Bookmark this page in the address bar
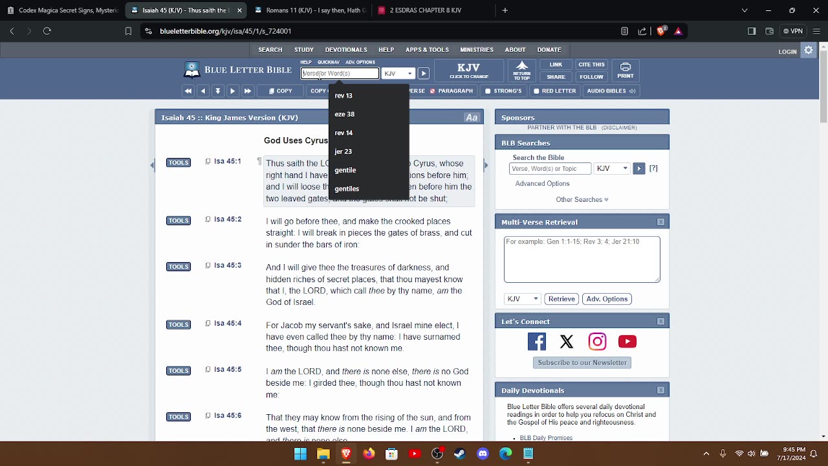This screenshot has width=828, height=466. pyautogui.click(x=128, y=31)
